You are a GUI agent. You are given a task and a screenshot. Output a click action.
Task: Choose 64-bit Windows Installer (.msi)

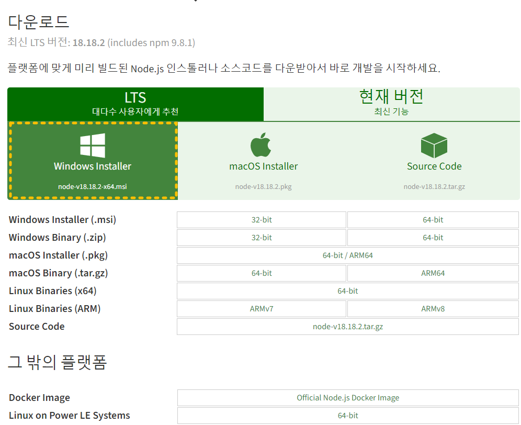433,220
